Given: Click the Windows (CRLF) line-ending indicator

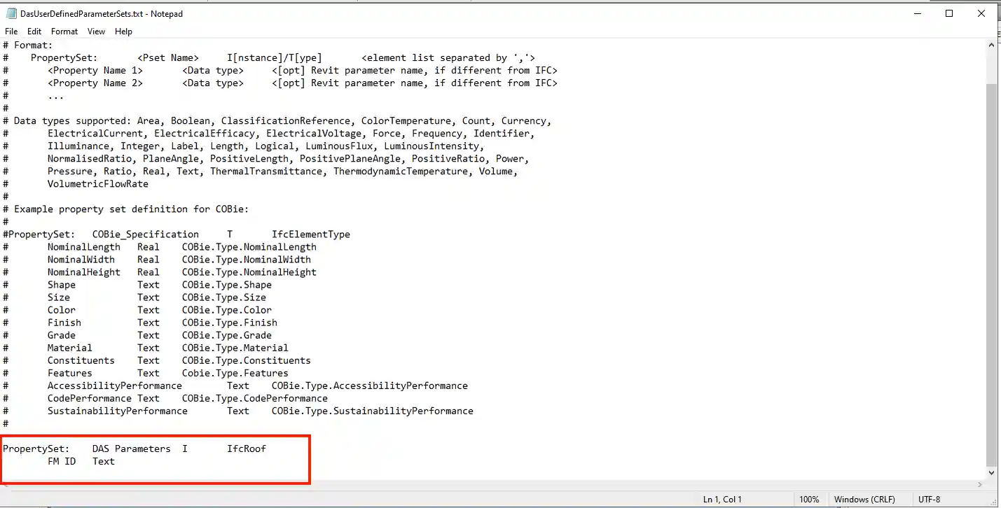Looking at the screenshot, I should (x=864, y=499).
